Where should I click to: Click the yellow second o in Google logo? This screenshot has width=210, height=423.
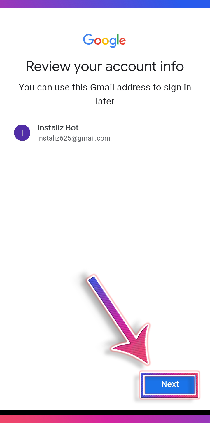tap(106, 41)
